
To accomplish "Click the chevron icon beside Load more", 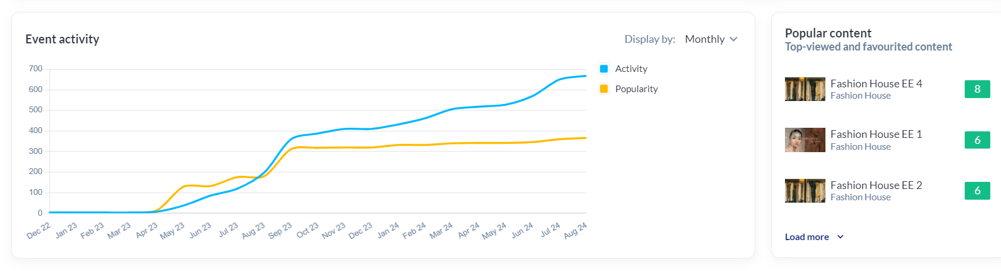I will click(840, 237).
